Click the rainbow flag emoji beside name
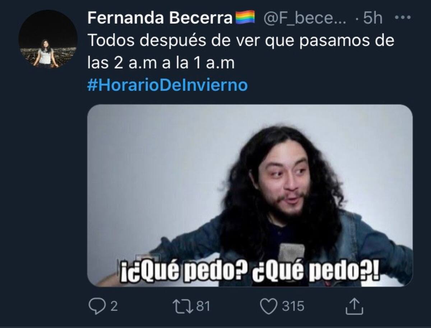 pos(245,17)
